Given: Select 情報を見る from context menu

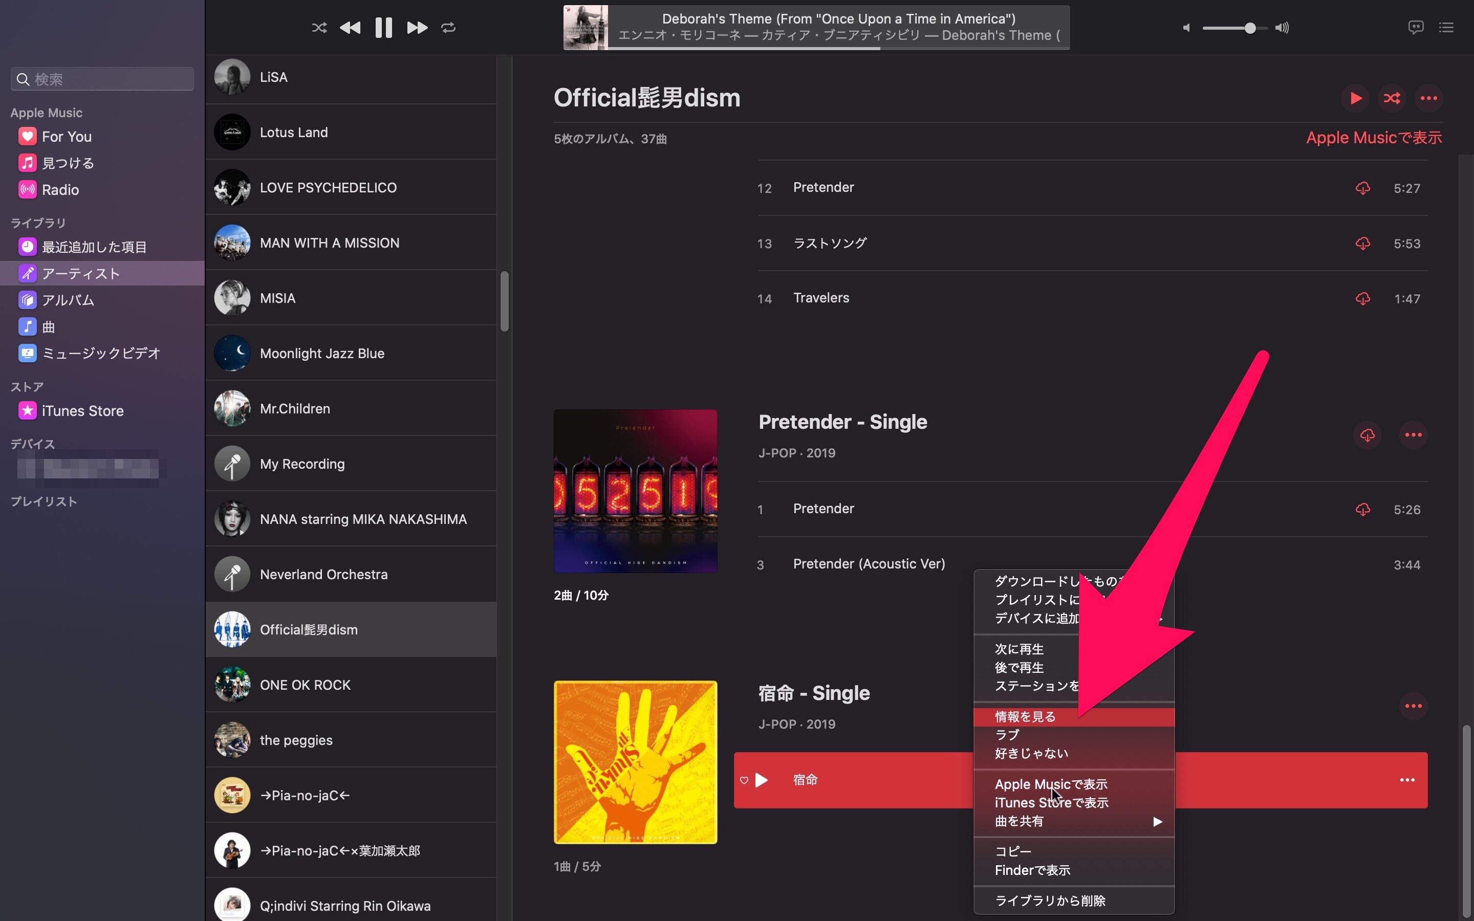Looking at the screenshot, I should (x=1024, y=715).
